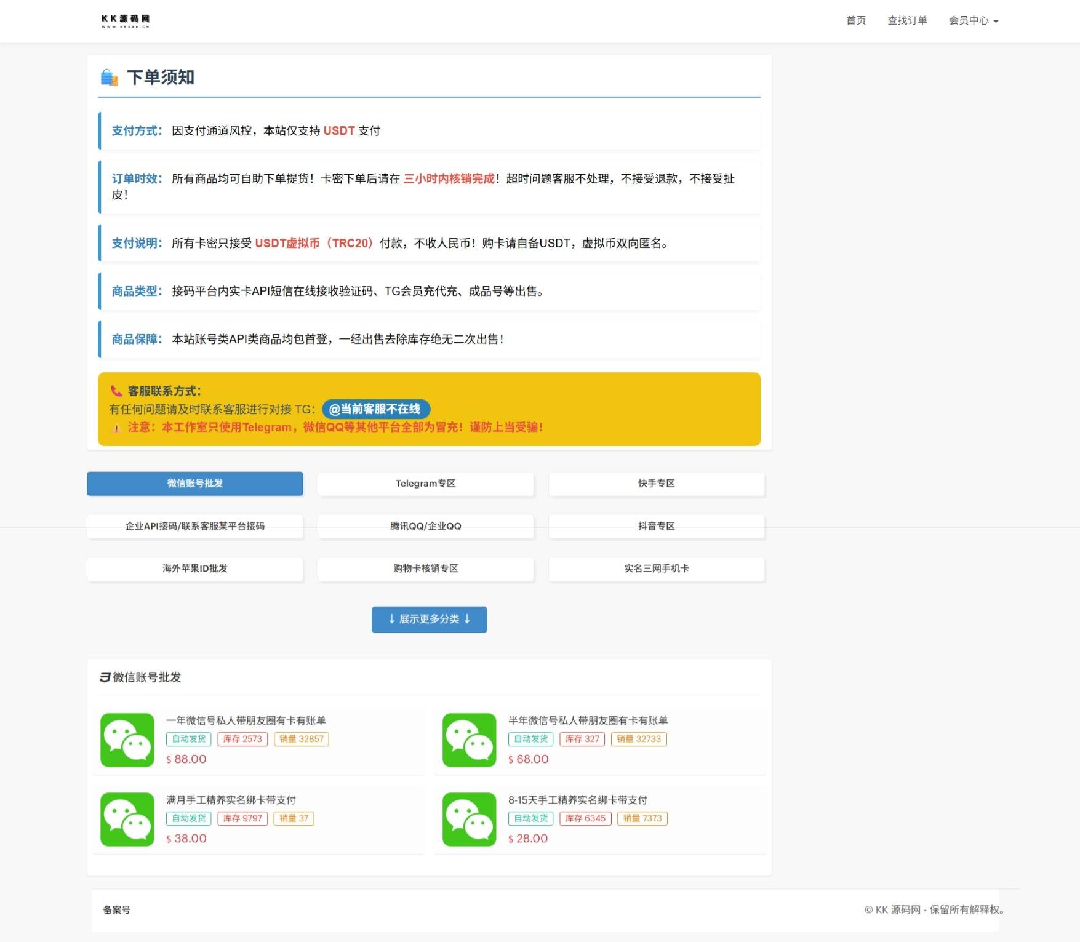Click the shopping bag icon beside 下单须知

click(x=109, y=78)
